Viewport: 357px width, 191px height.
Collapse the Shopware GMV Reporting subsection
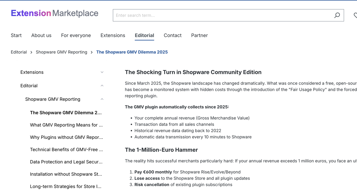click(x=102, y=99)
